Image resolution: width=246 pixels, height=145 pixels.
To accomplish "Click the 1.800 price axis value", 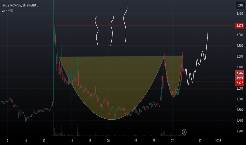I will [240, 99].
